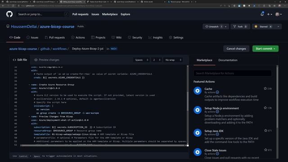Click the browser back arrow
This screenshot has width=288, height=162.
(x=3, y=6)
